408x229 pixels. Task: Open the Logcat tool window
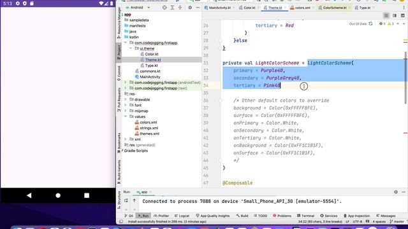182,216
